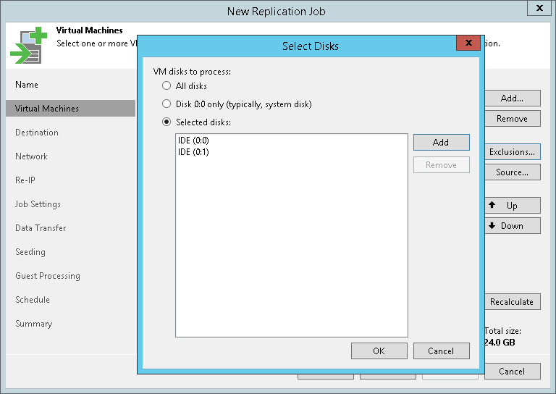Select IDE (0:1) in disk list
Screen dimensions: 556x394
193,152
